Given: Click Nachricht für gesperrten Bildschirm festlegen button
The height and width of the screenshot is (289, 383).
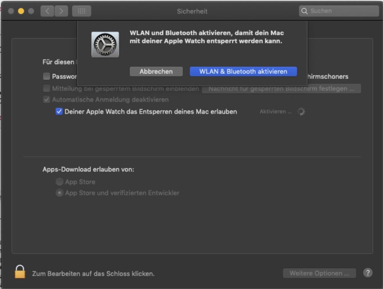Looking at the screenshot, I should point(281,88).
